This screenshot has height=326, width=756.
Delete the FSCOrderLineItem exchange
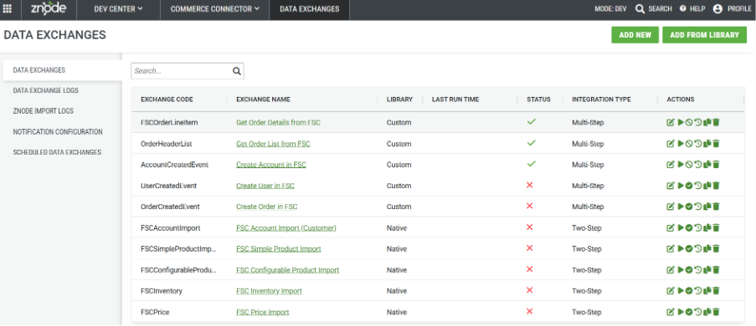click(716, 123)
